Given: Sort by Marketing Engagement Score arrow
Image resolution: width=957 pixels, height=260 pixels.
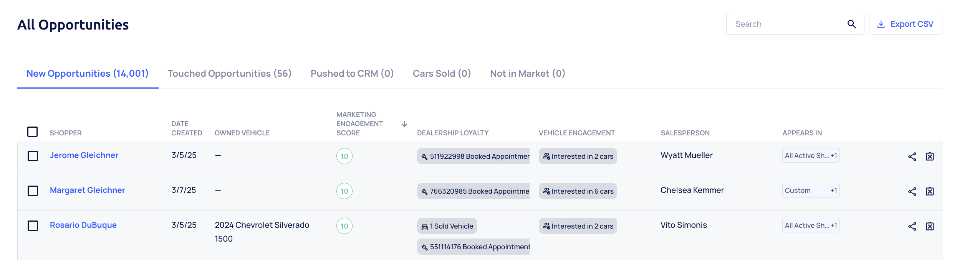Looking at the screenshot, I should tap(404, 124).
